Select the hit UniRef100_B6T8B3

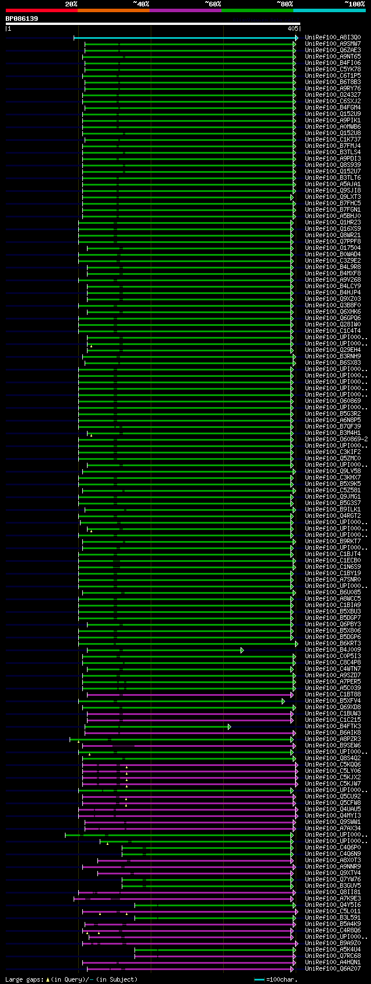333,82
